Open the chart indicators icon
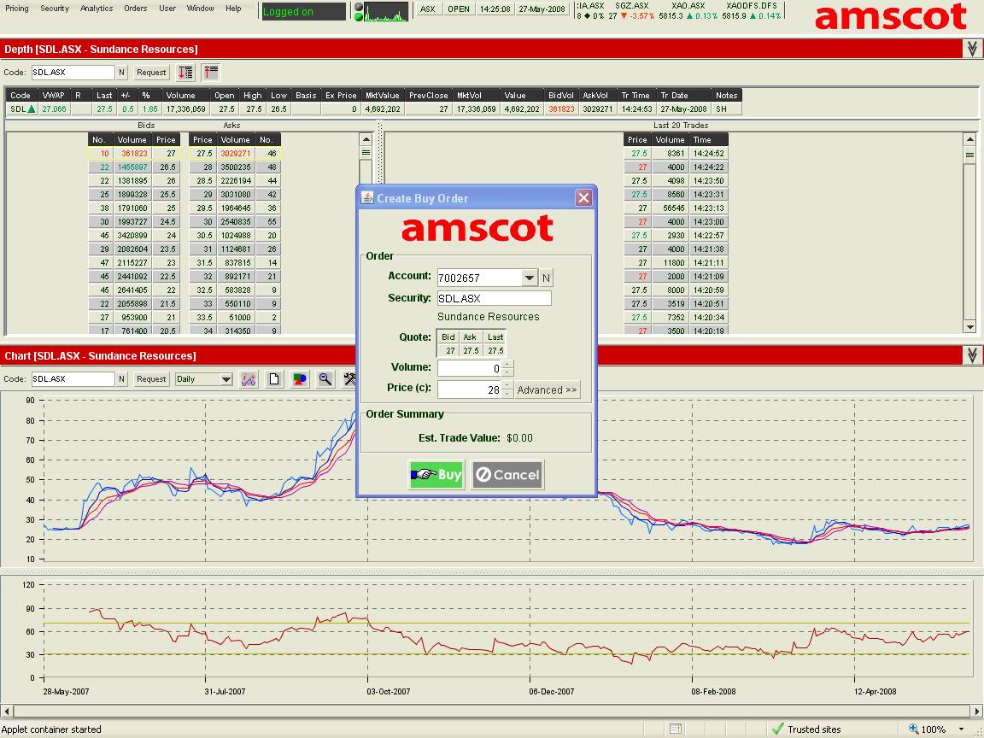This screenshot has height=738, width=984. pos(249,379)
